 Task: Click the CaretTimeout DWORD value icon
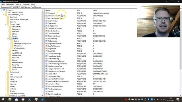[x=46, y=21]
